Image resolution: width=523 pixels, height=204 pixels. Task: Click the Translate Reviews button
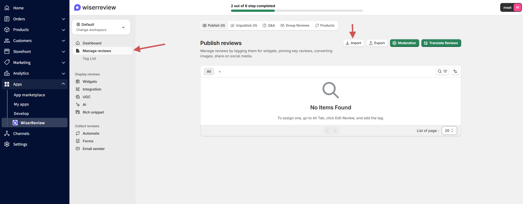pyautogui.click(x=441, y=43)
